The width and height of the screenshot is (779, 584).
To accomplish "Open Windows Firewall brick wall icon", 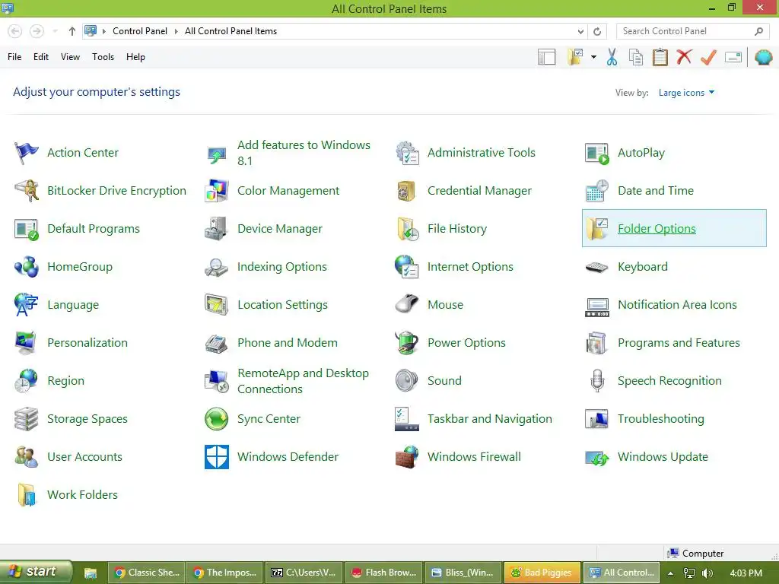I will click(x=407, y=457).
